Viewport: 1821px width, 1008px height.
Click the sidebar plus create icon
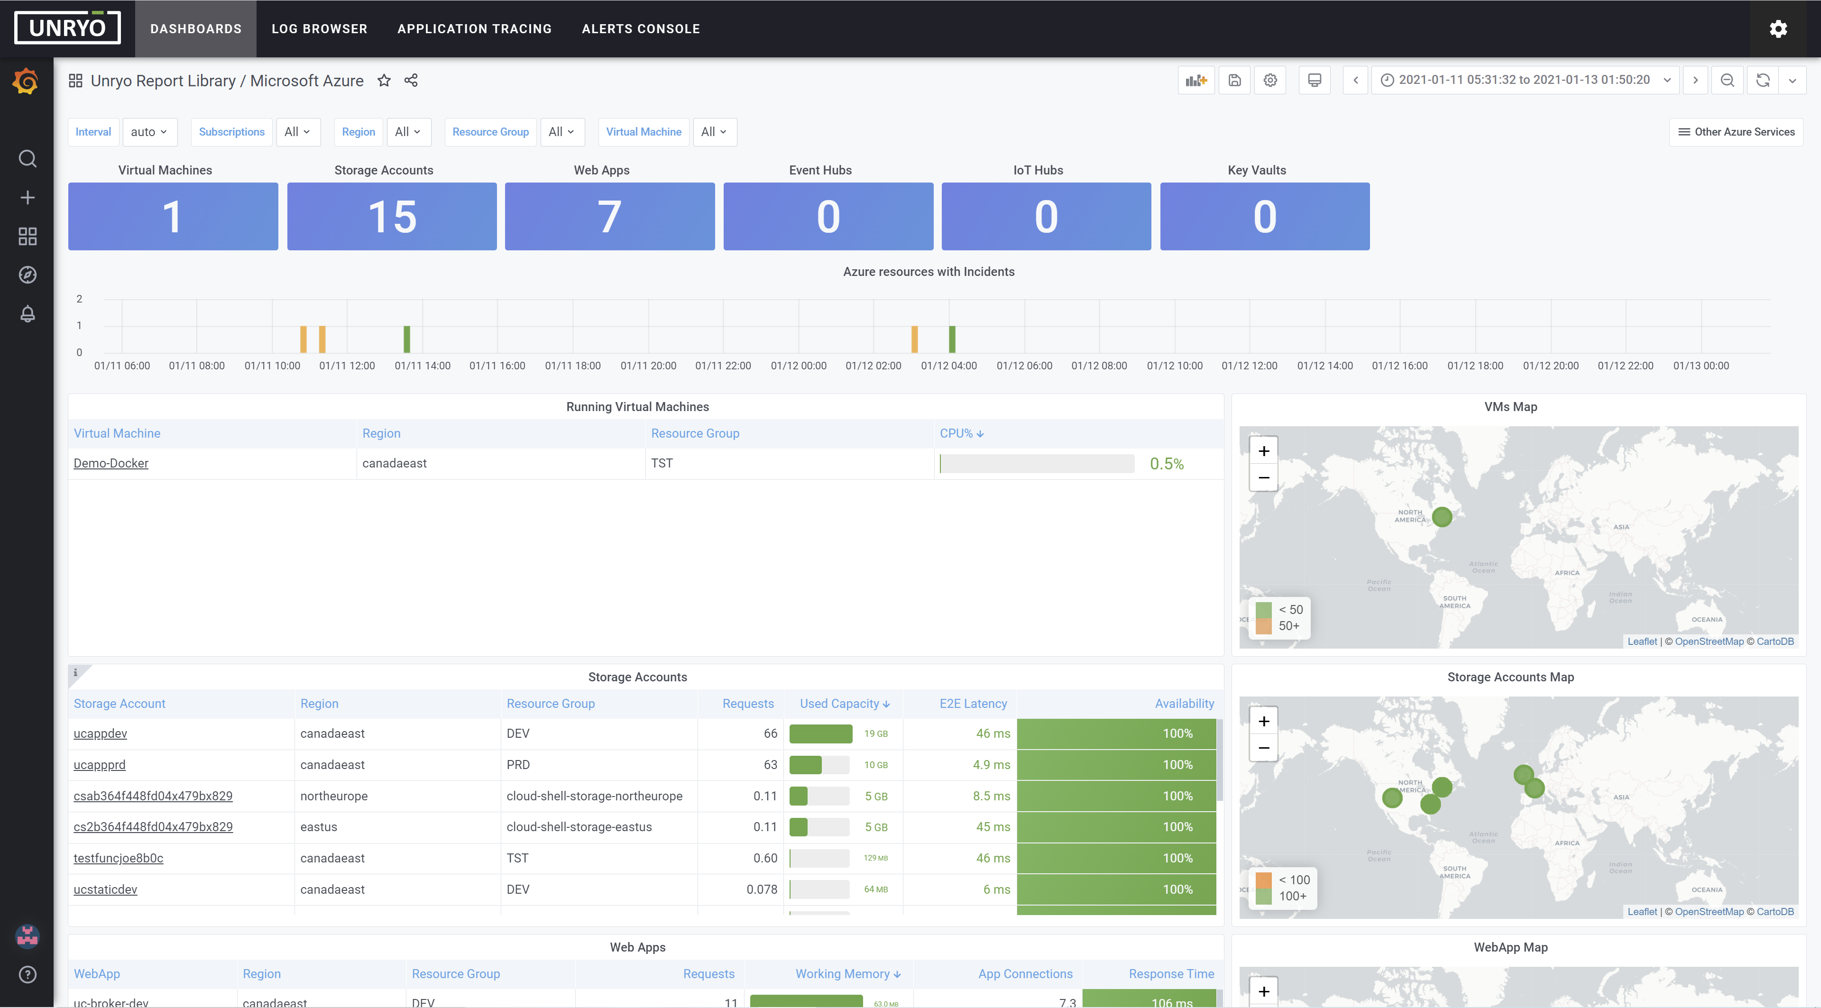27,197
